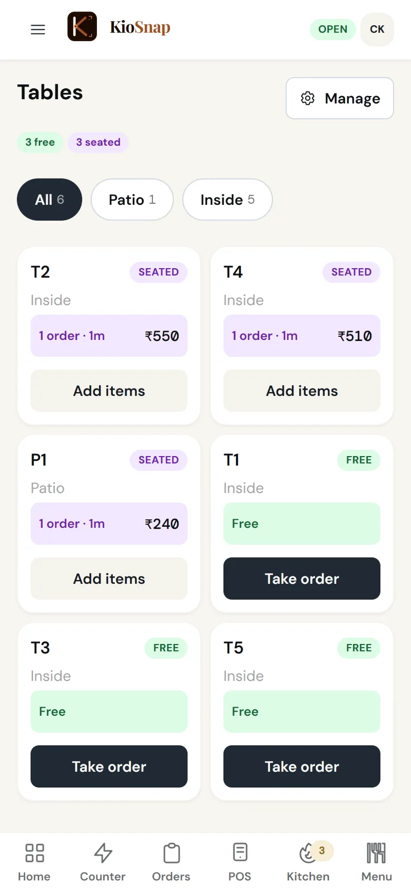Open the CK user avatar
The width and height of the screenshot is (411, 891).
377,30
